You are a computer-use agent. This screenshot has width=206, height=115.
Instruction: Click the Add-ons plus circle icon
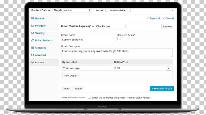click(x=33, y=62)
